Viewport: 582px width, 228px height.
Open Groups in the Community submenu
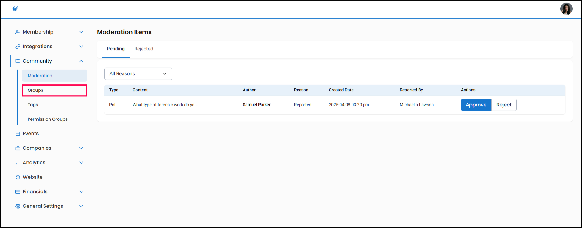(35, 90)
